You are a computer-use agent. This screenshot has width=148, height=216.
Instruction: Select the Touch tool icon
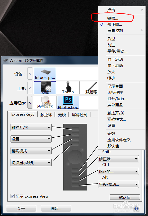pyautogui.click(x=68, y=88)
